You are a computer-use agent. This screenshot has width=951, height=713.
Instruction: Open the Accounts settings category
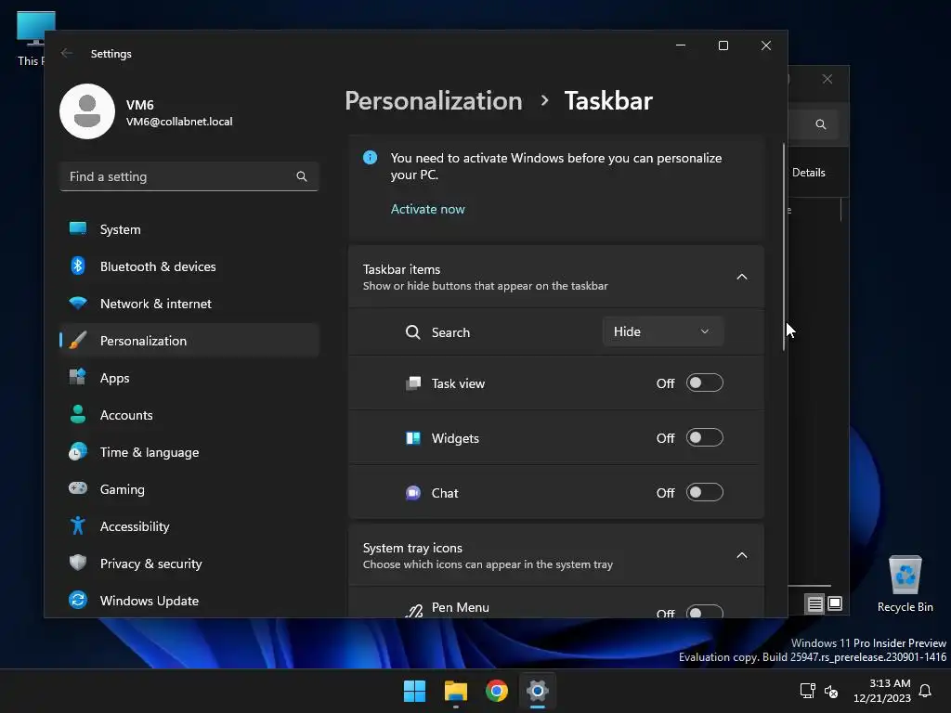(x=189, y=415)
